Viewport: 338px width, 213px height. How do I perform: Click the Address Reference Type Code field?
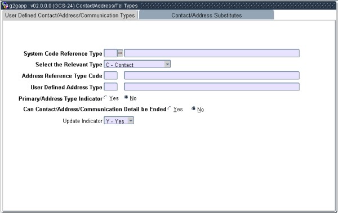(111, 75)
